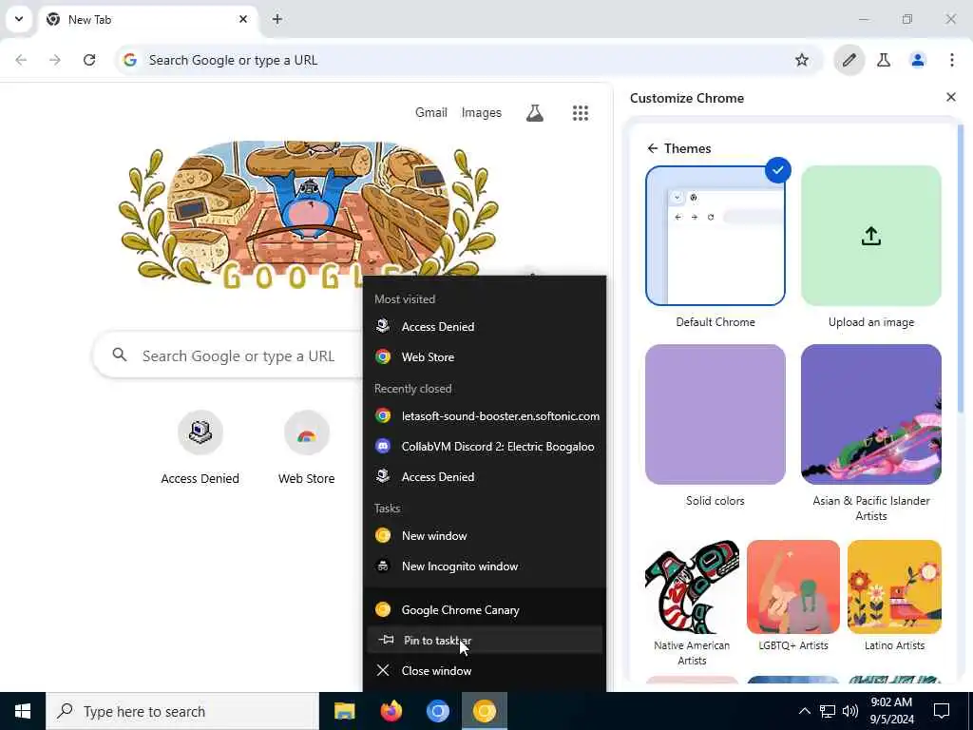
Task: Bookmark this tab with the star icon
Action: [x=802, y=60]
